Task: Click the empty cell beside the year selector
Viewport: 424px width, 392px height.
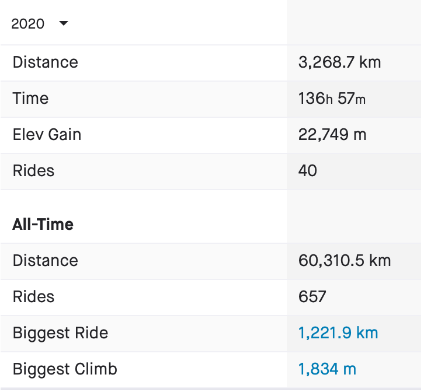Action: [353, 24]
